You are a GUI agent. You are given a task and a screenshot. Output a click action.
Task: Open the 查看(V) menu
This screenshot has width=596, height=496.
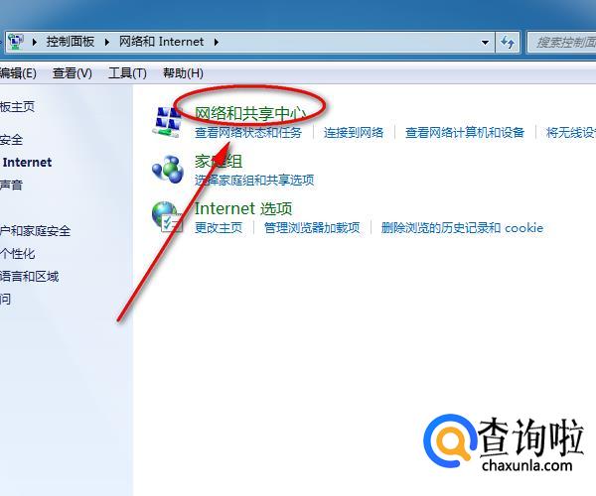coord(73,72)
